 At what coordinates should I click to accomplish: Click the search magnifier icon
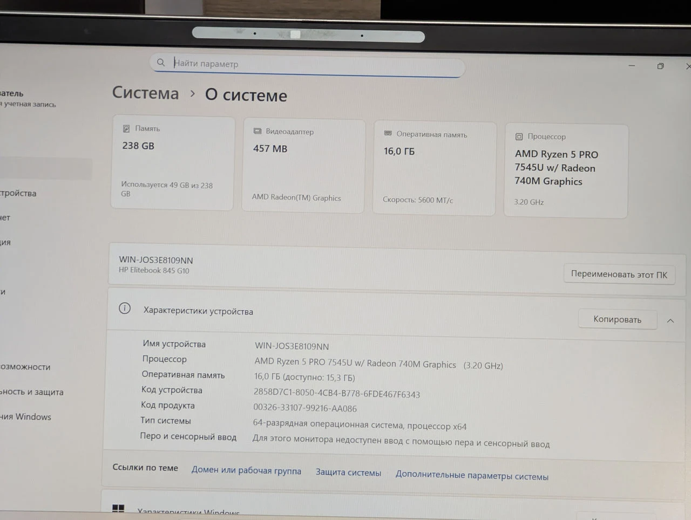click(160, 63)
